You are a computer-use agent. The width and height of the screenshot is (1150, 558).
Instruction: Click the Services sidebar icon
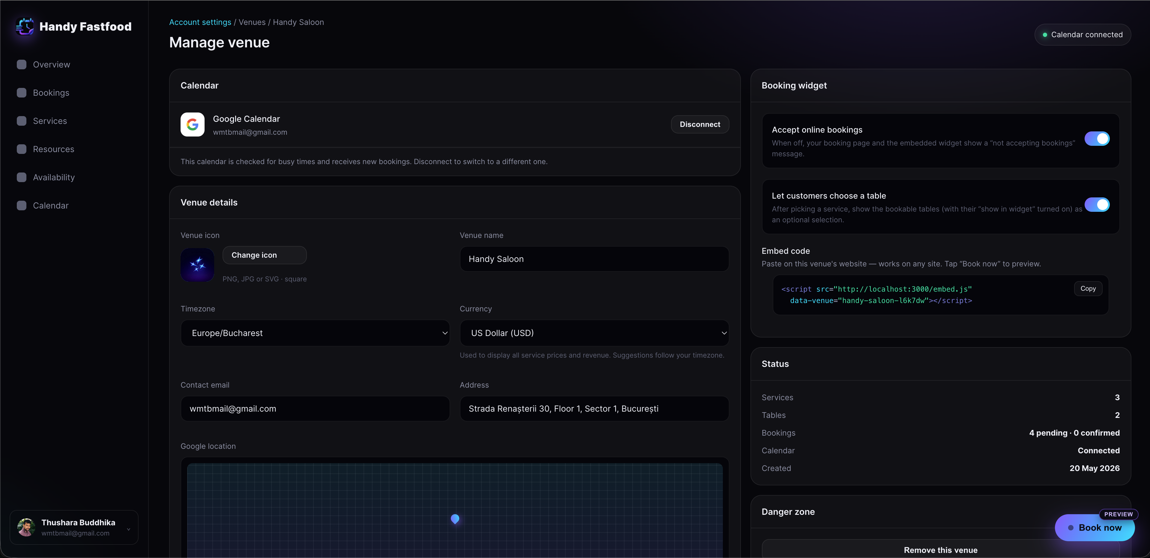click(x=21, y=121)
